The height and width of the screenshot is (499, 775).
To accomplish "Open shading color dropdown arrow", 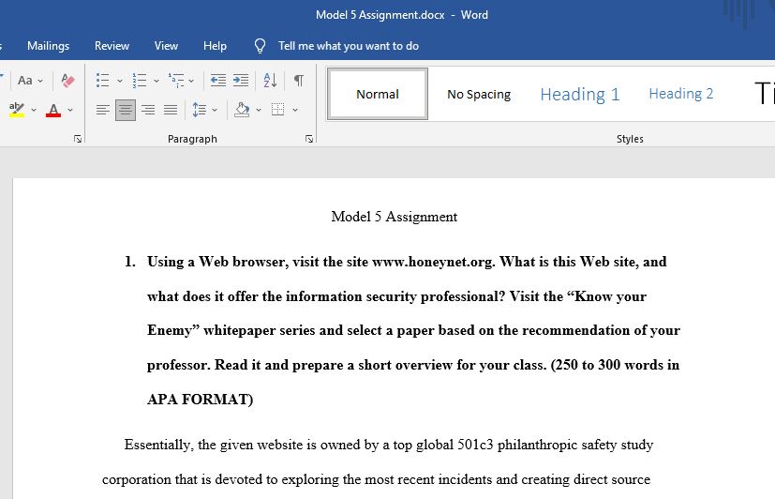I will pyautogui.click(x=259, y=111).
